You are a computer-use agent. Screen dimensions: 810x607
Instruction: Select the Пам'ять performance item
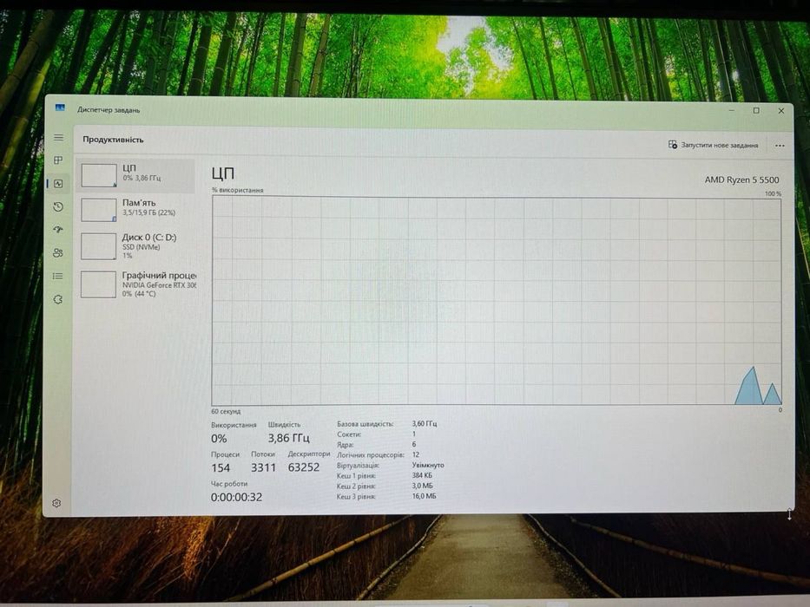coord(135,209)
